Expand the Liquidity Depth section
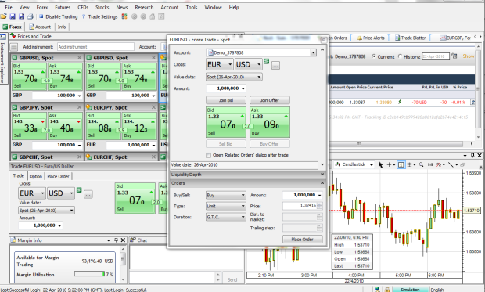Viewport: 485px width, 292px height. pos(247,175)
